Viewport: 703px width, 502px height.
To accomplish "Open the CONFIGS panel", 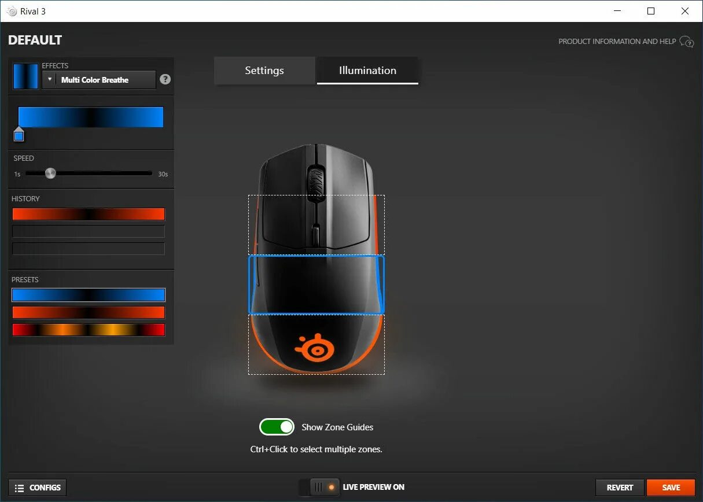I will coord(38,488).
